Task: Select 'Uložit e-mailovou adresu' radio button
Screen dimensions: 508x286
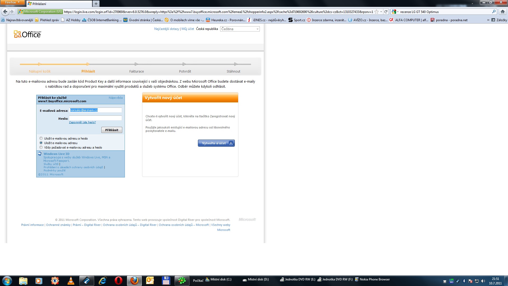Action: click(41, 143)
